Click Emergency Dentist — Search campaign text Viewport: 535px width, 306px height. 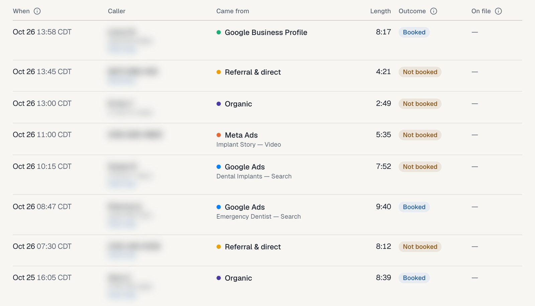(x=259, y=217)
